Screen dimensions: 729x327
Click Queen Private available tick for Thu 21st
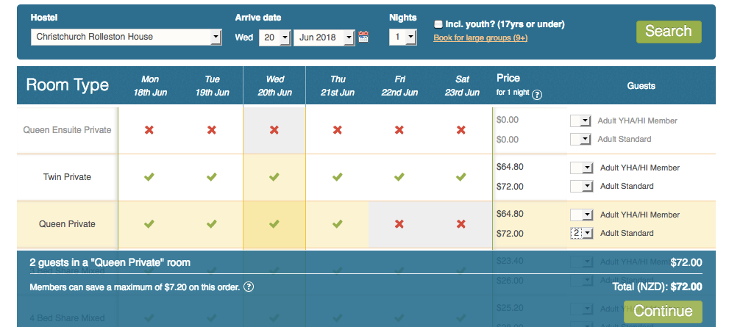(x=337, y=224)
